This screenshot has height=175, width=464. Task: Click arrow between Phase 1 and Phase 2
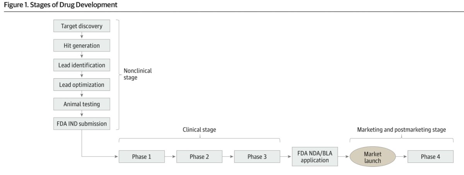pyautogui.click(x=171, y=157)
